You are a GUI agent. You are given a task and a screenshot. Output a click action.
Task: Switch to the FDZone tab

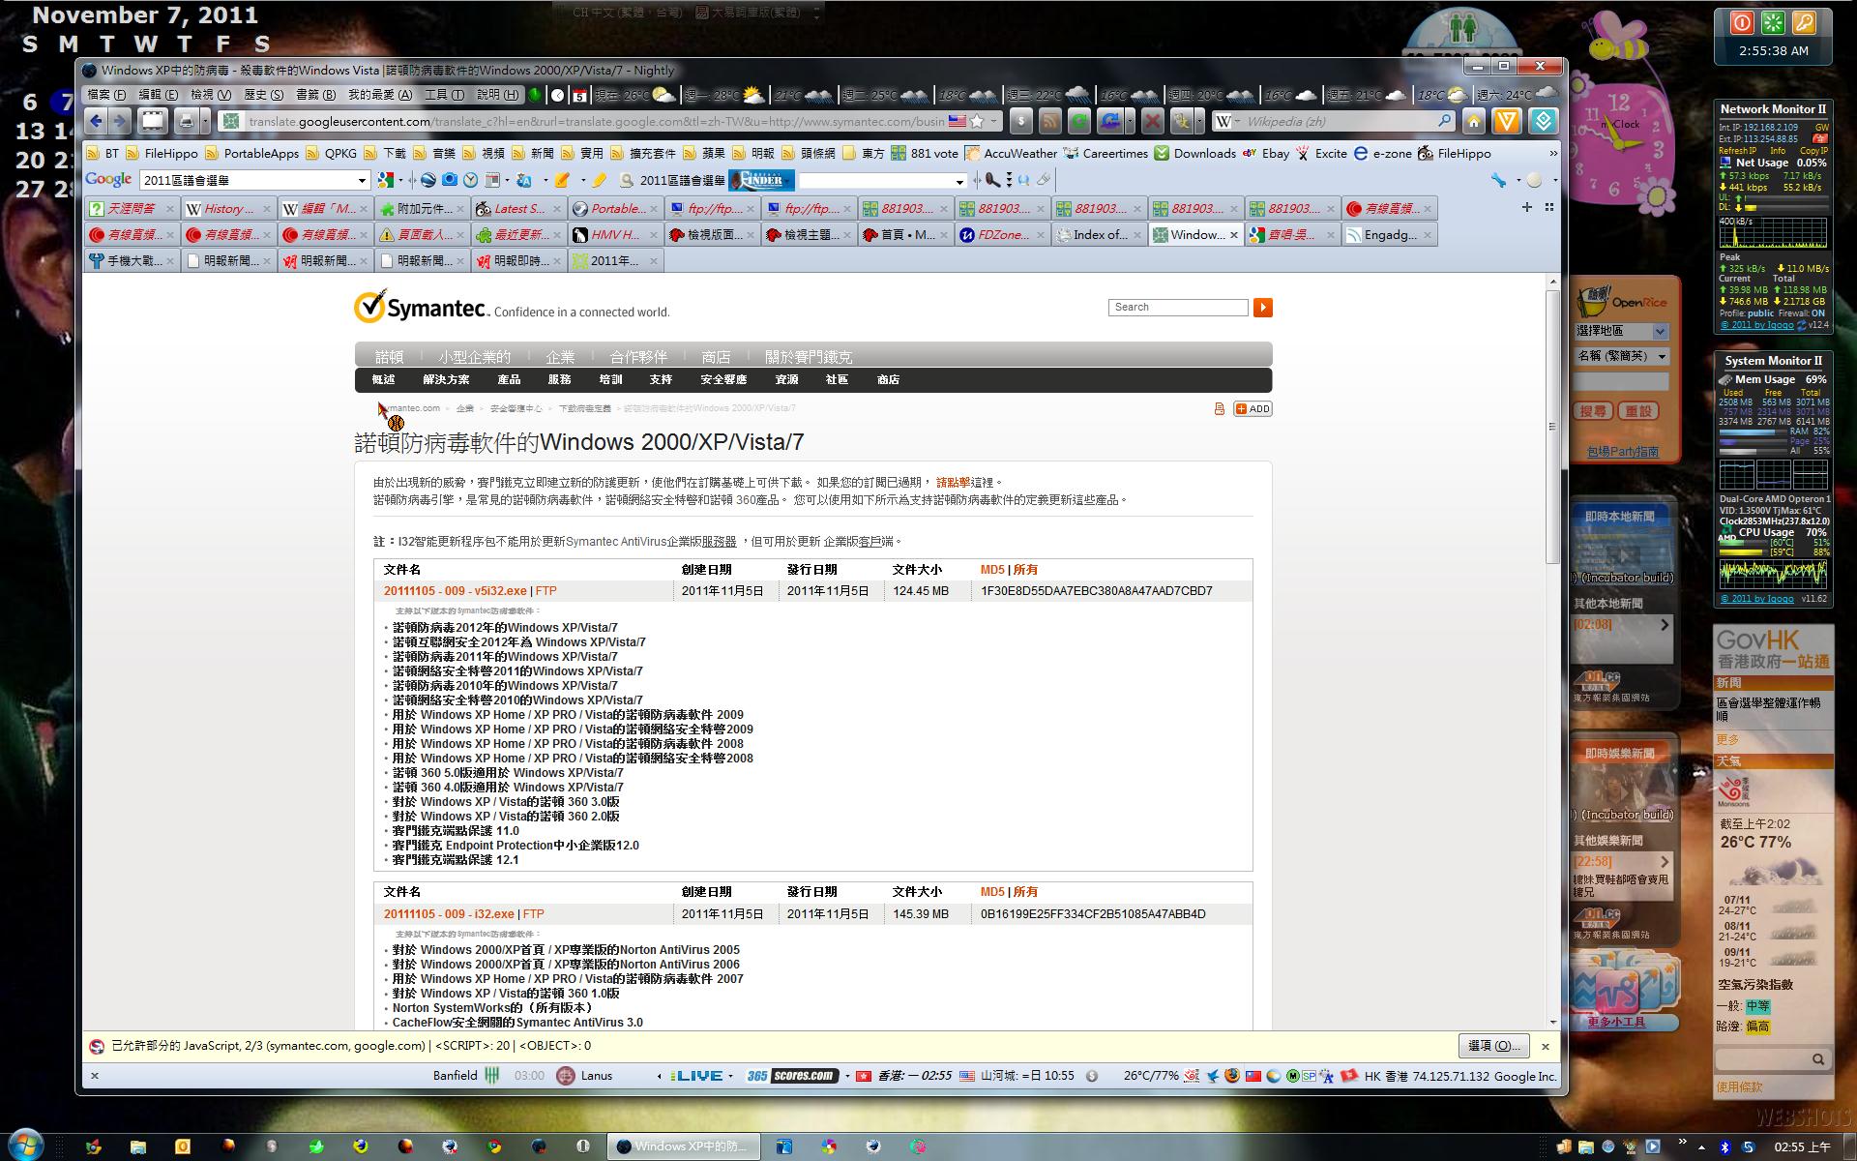click(1002, 234)
